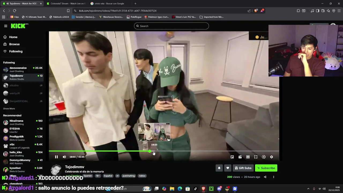The height and width of the screenshot is (193, 343).
Task: Open NinaDrama recommended channel
Action: click(x=23, y=122)
